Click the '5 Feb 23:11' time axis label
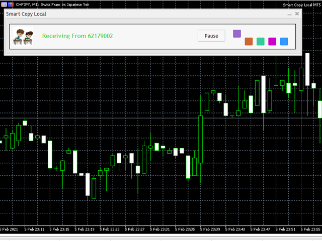The image size is (322, 241). [x=34, y=229]
